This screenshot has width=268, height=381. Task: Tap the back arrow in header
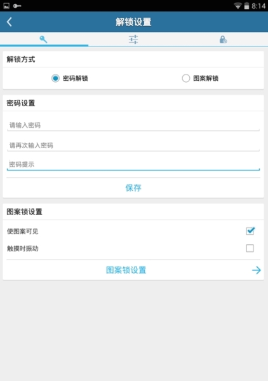pyautogui.click(x=10, y=22)
